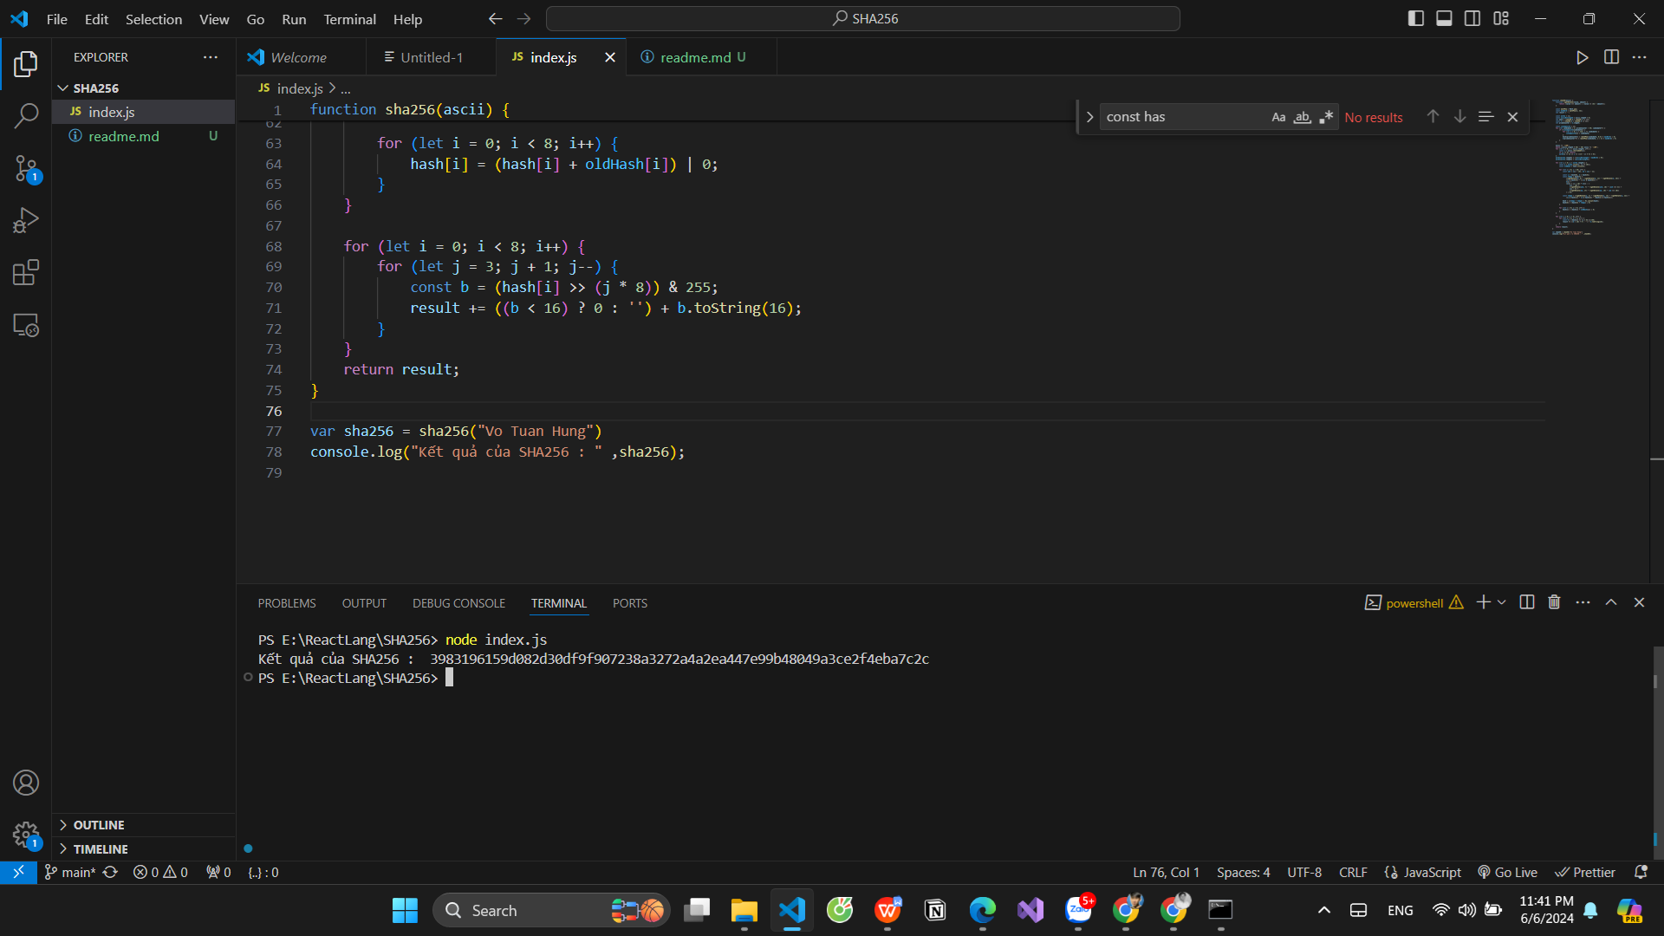Open the Run and Debug view

[26, 220]
